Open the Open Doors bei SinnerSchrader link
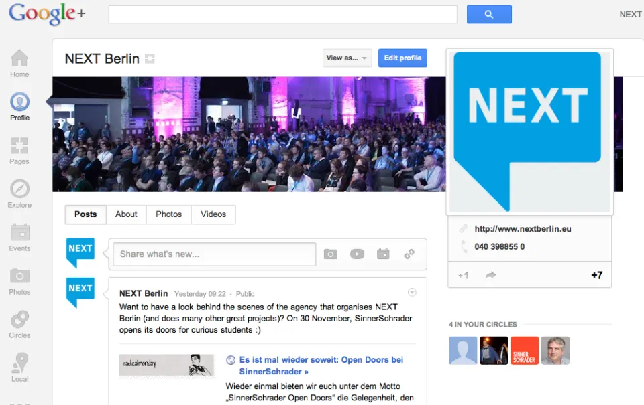The image size is (644, 405). (321, 366)
